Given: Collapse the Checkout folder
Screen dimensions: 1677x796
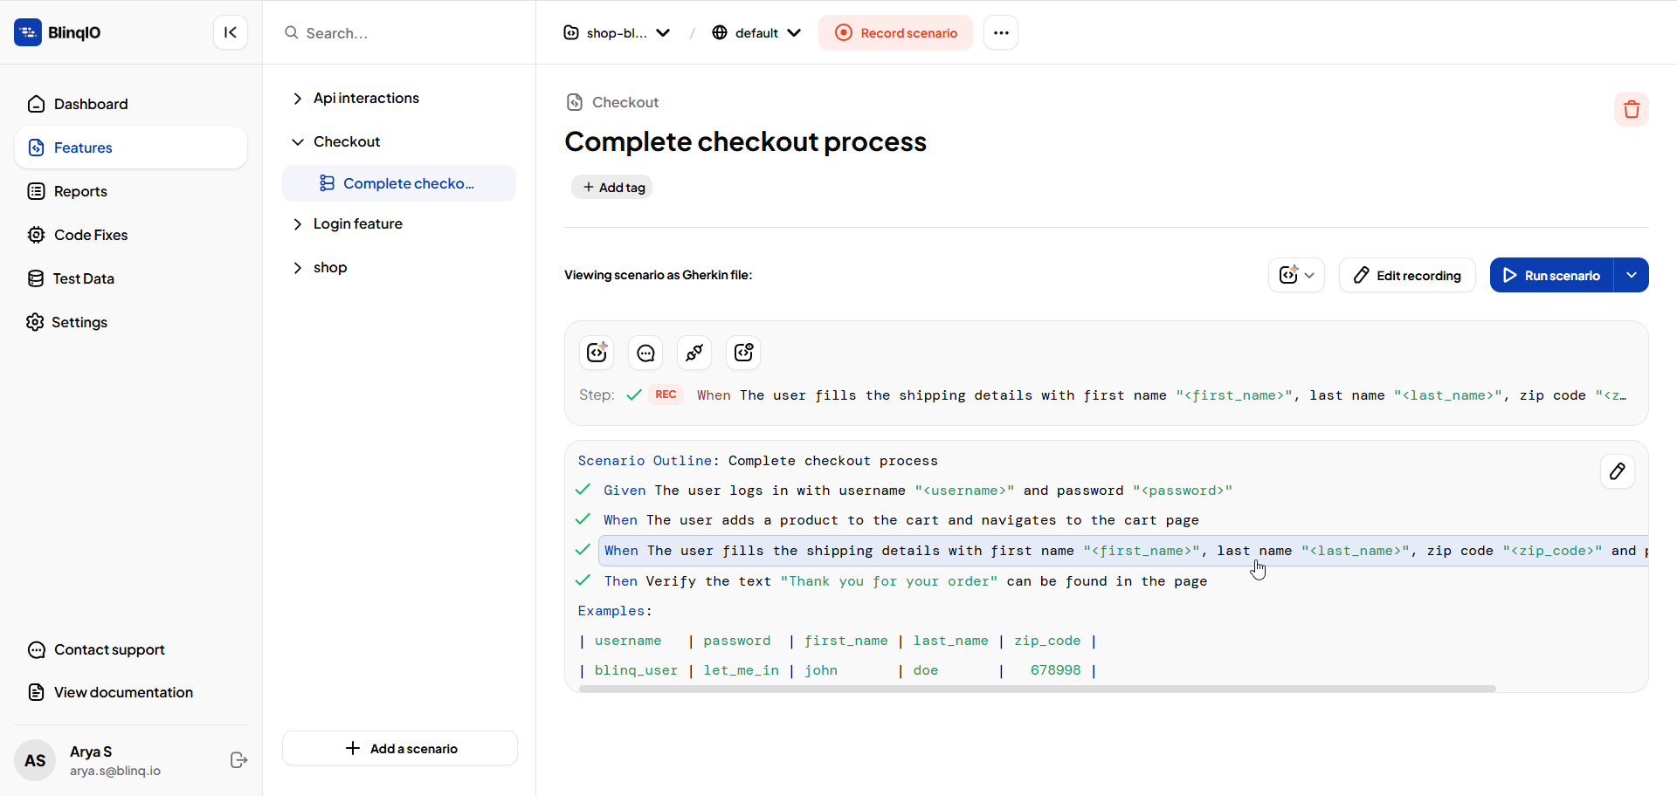Looking at the screenshot, I should coord(297,142).
